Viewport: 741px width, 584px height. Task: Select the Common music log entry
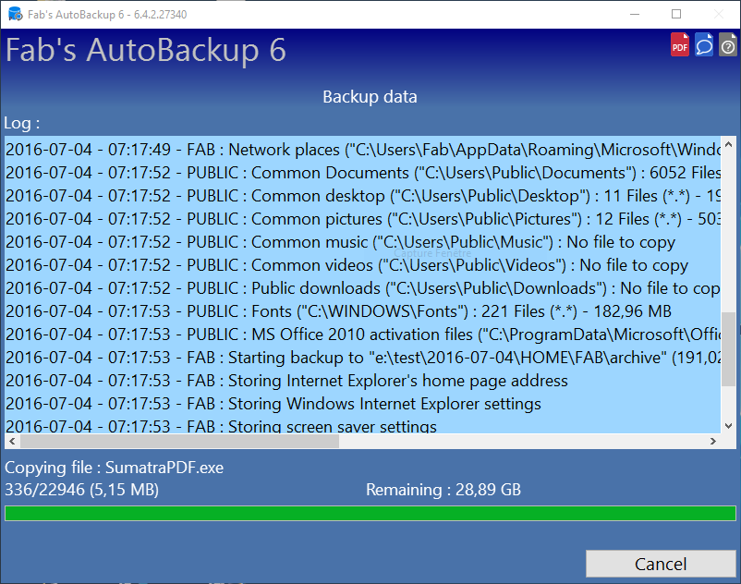coord(363,242)
